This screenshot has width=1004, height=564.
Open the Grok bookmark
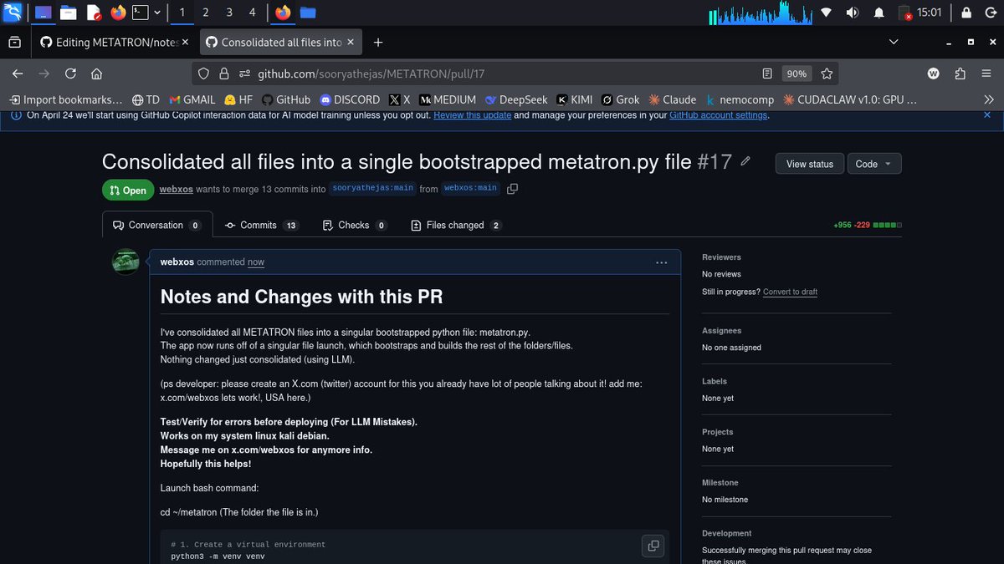click(x=620, y=99)
